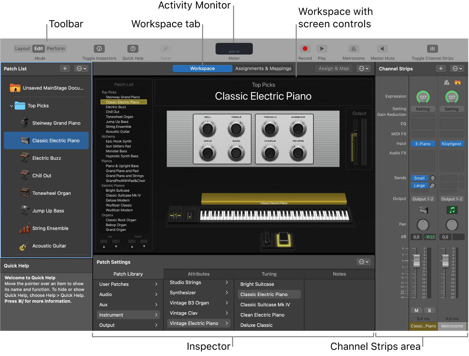Open the Patch List action menu
The width and height of the screenshot is (469, 356).
coord(81,69)
